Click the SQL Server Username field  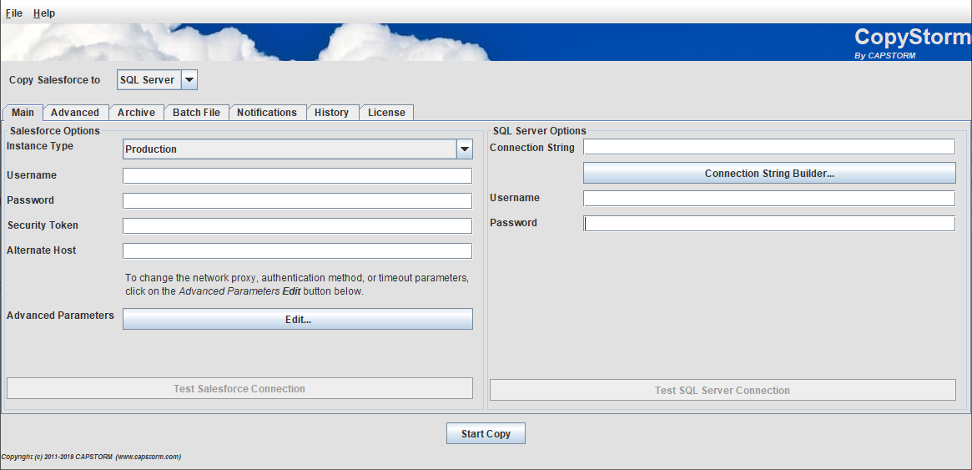tap(769, 199)
